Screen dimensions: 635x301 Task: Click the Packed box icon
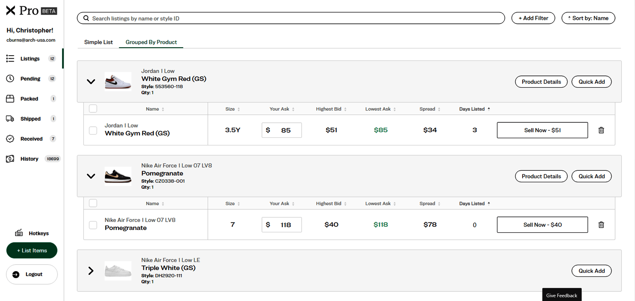pyautogui.click(x=10, y=99)
